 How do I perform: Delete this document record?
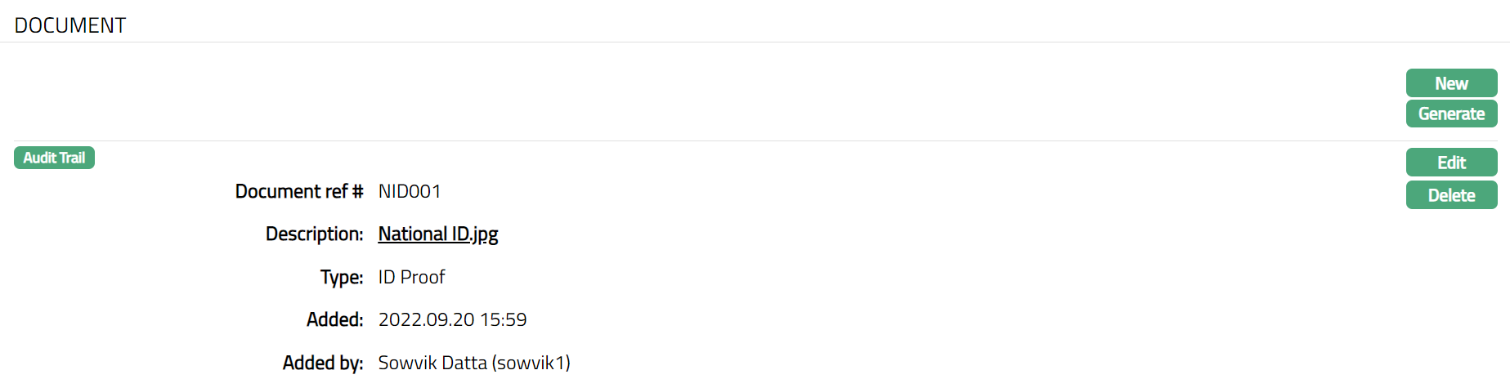click(1451, 195)
